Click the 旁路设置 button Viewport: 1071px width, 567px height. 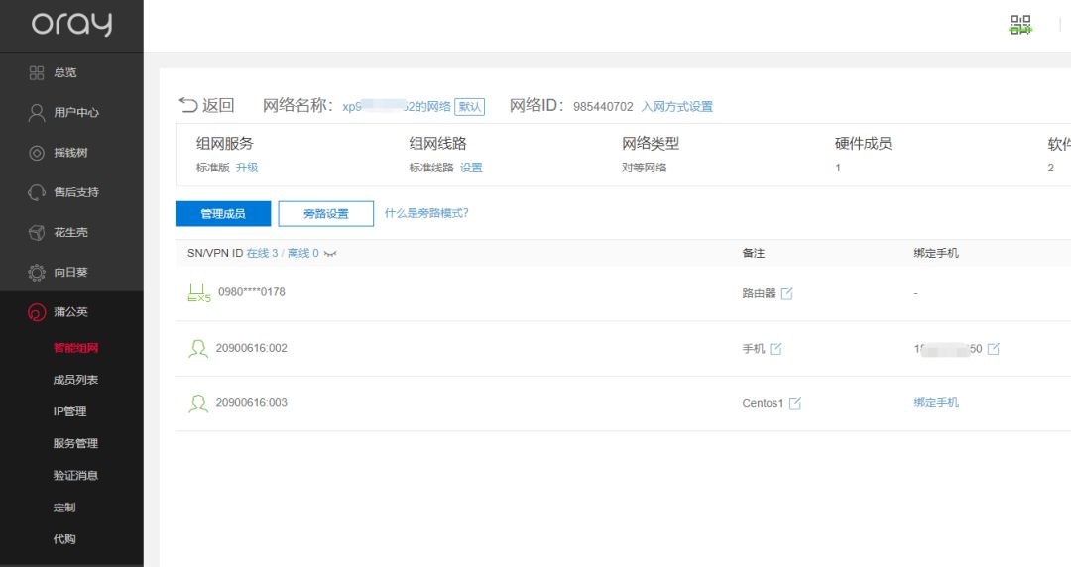click(x=326, y=214)
